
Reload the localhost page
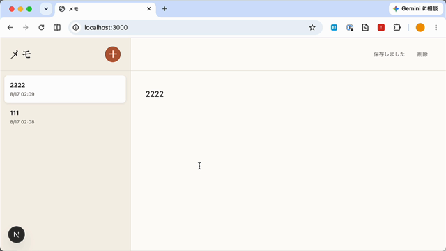pyautogui.click(x=41, y=28)
